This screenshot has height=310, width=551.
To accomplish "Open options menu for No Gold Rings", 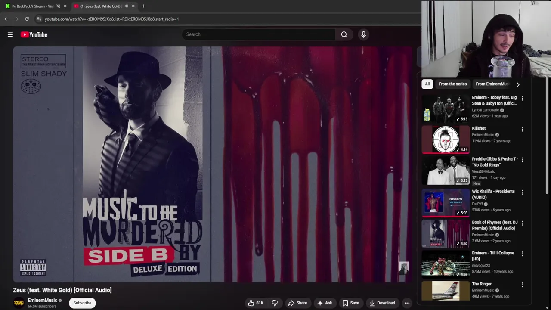I will pos(523,160).
